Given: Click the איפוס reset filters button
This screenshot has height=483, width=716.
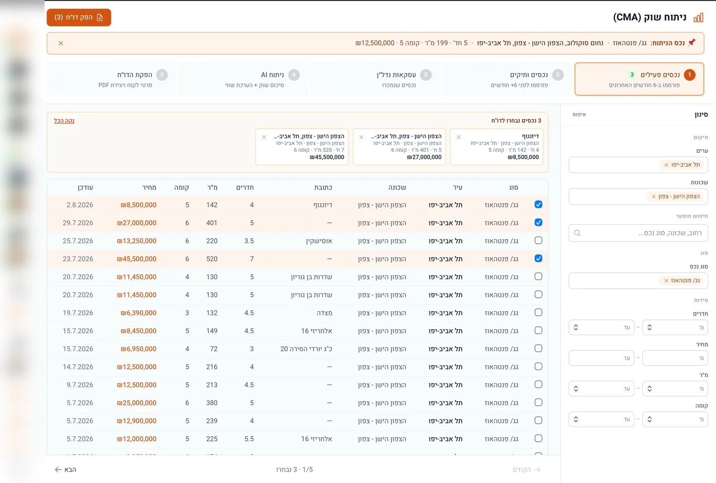Looking at the screenshot, I should 579,115.
